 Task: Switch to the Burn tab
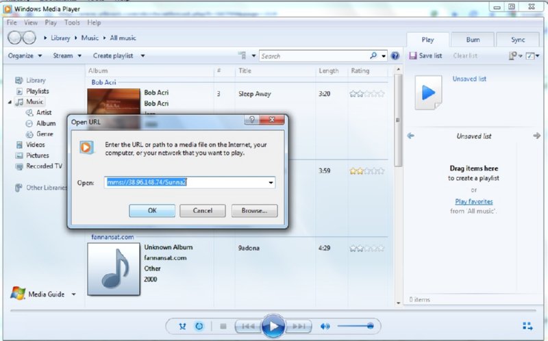pos(473,40)
